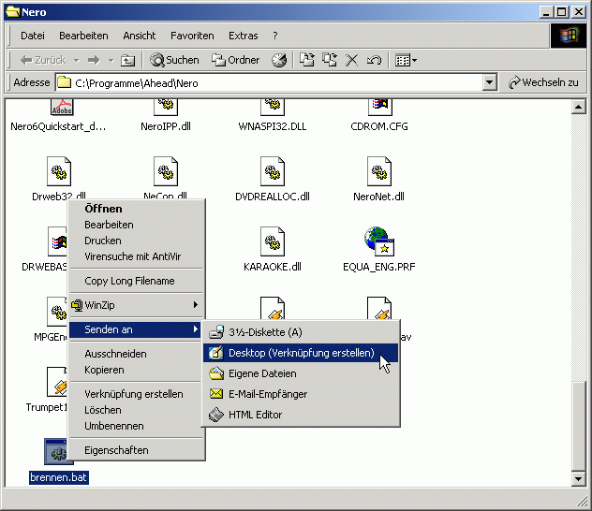Open the Suchen search pane
Screen dimensions: 592x511
tap(174, 60)
